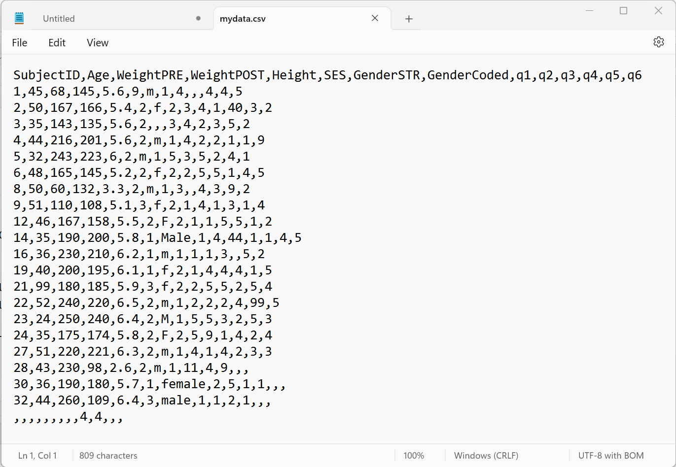Click the row containing female, 30,36,190,180
This screenshot has width=676, height=467.
(x=150, y=384)
